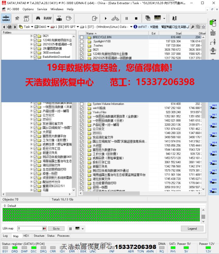Open the Service menu

pos(42,9)
